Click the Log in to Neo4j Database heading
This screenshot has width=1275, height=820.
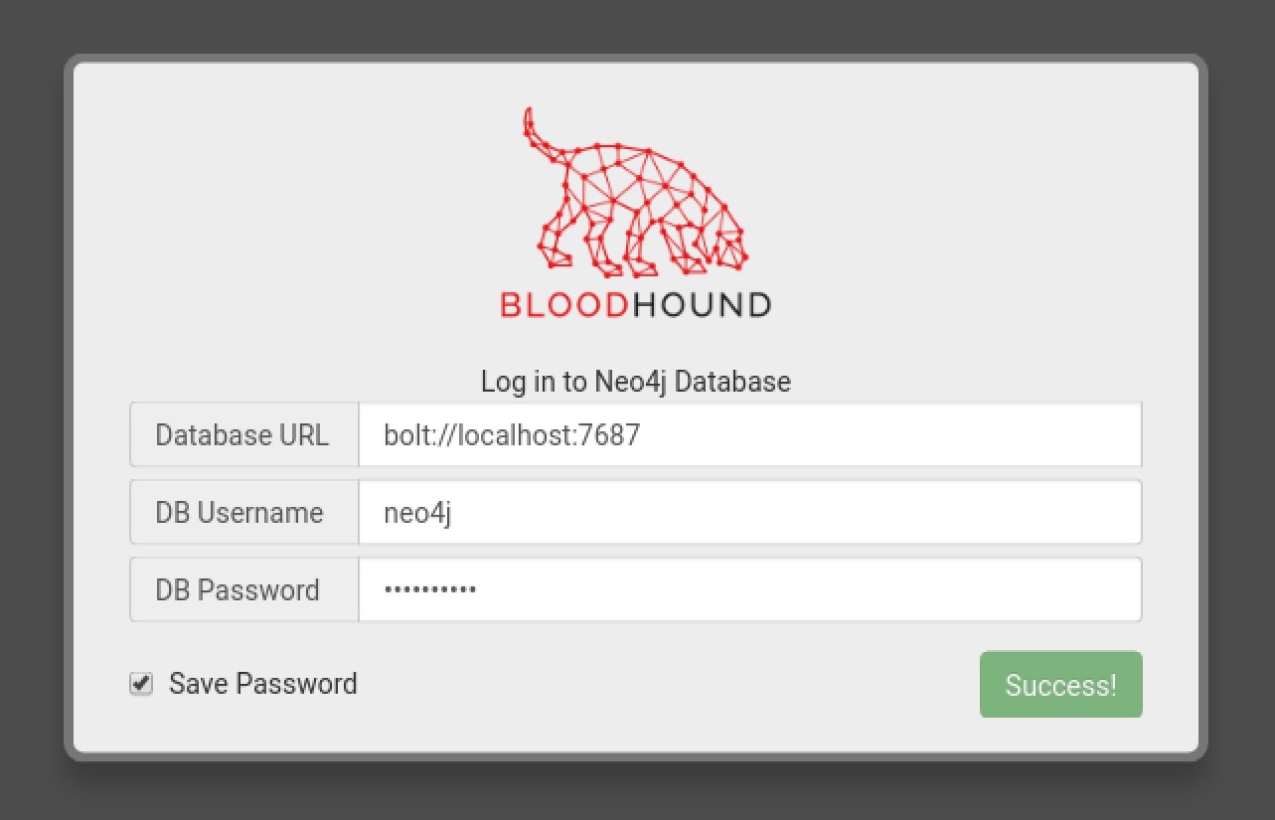click(x=635, y=381)
